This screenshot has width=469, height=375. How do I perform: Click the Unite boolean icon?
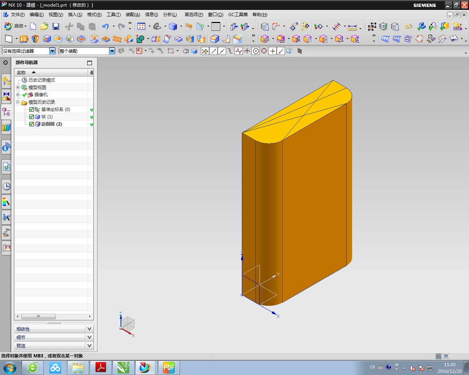[x=140, y=39]
